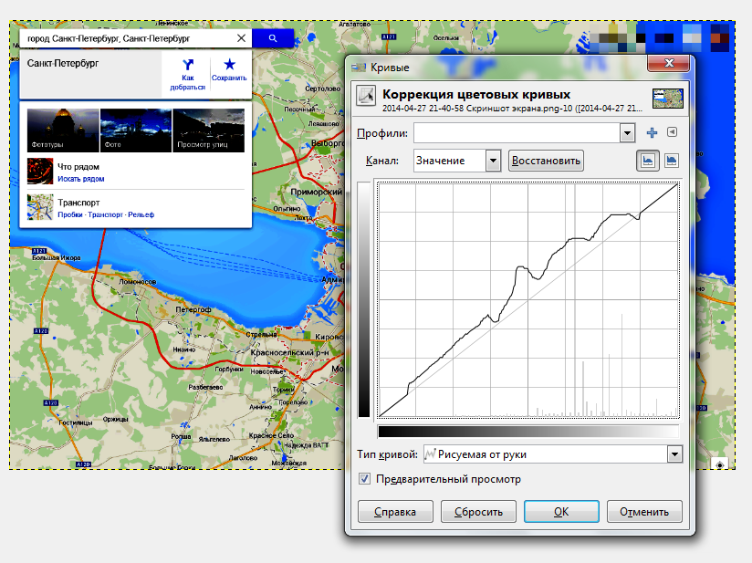The height and width of the screenshot is (563, 752).
Task: Click the search magnifier button on map
Action: pyautogui.click(x=272, y=38)
